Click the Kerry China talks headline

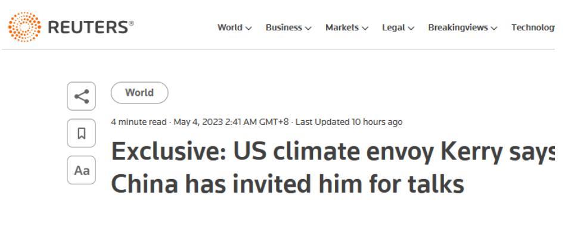pos(333,168)
